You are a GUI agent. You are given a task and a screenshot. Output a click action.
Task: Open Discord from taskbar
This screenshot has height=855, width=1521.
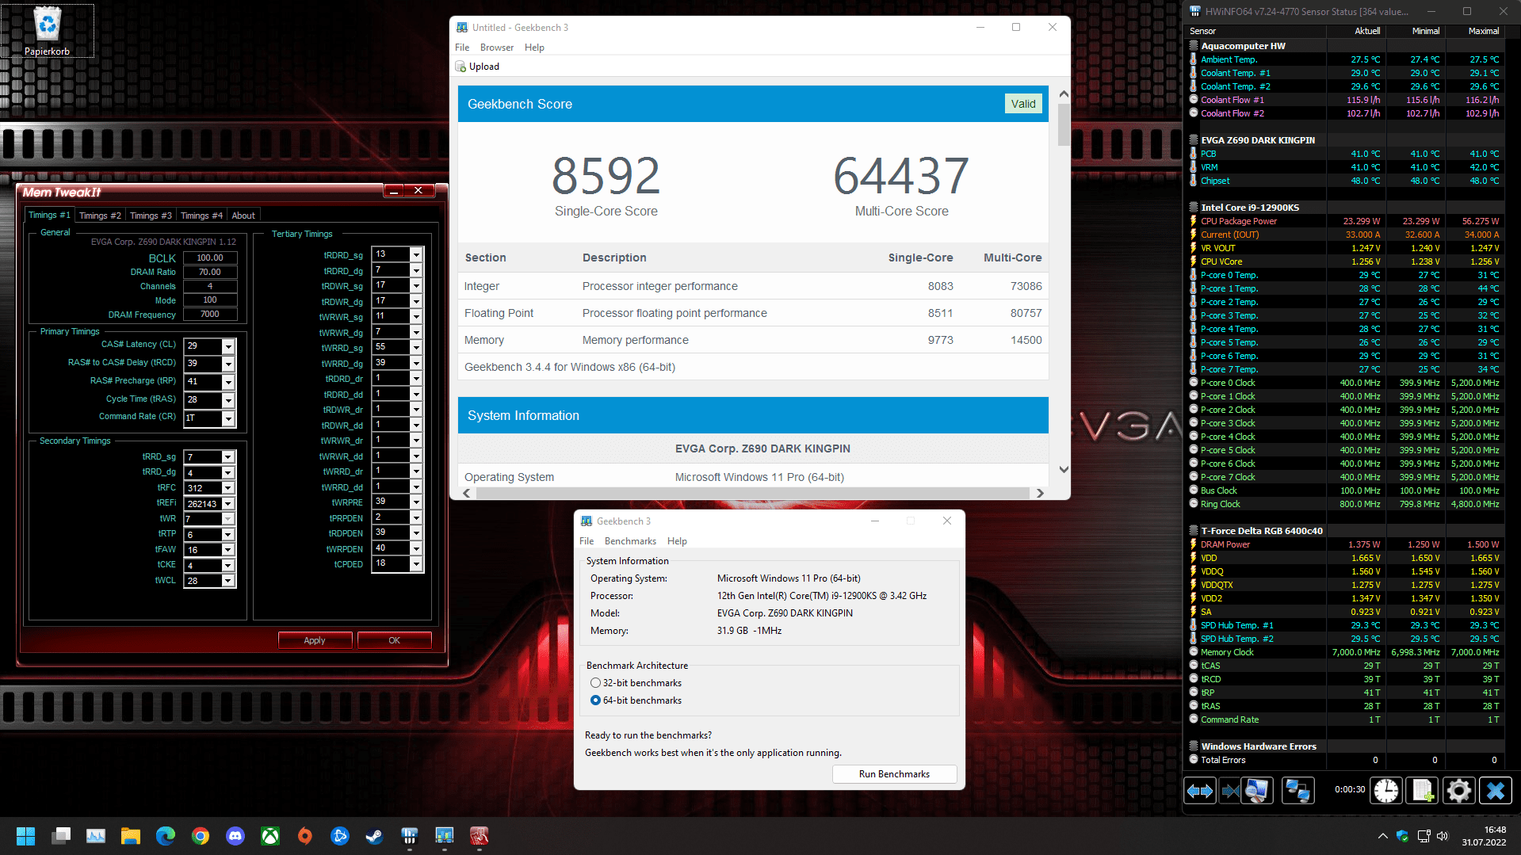tap(235, 836)
